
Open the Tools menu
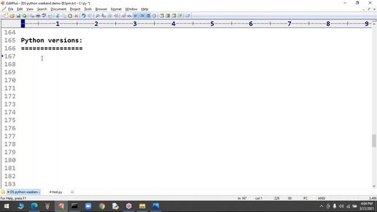(x=88, y=9)
